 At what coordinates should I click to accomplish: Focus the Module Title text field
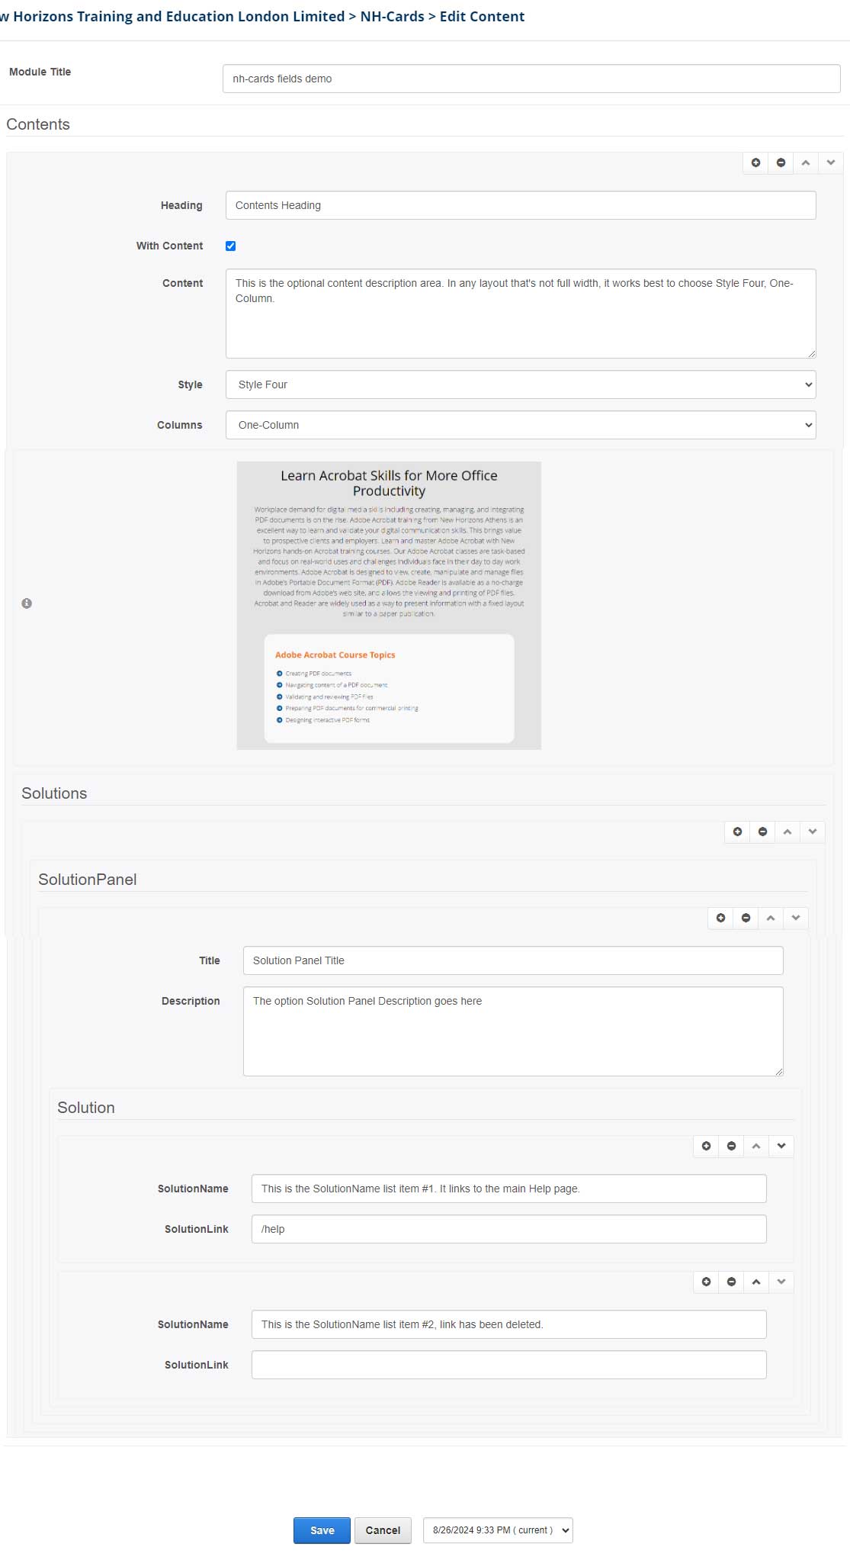pos(531,79)
